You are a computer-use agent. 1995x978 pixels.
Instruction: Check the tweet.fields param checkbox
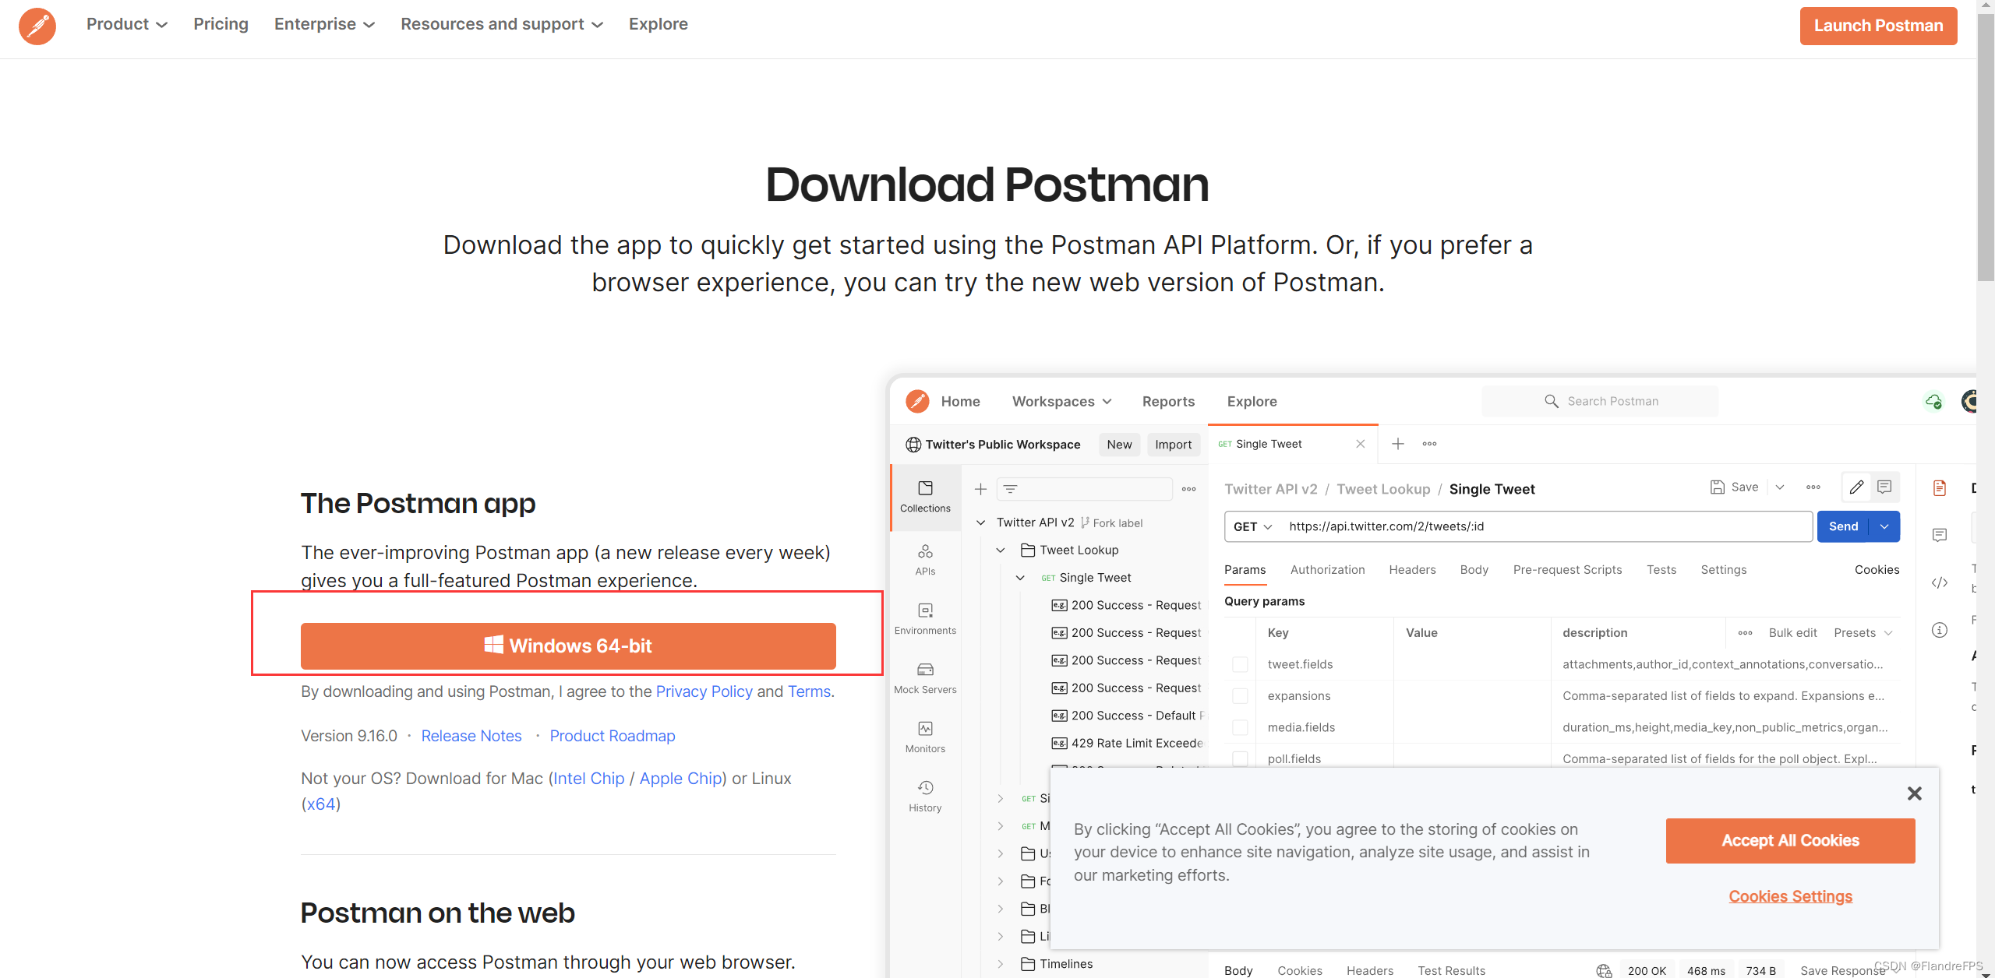(x=1240, y=664)
